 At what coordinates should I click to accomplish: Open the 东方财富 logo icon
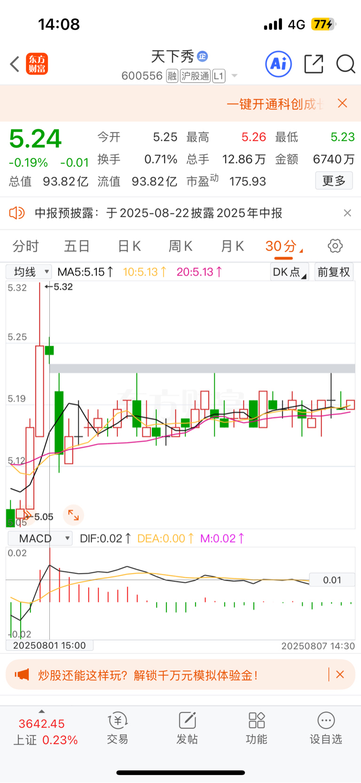pyautogui.click(x=37, y=64)
